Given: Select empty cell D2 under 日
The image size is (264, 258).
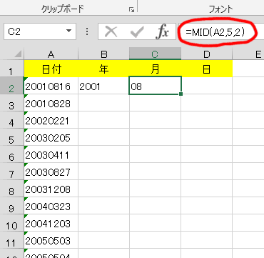Looking at the screenshot, I should (x=206, y=86).
